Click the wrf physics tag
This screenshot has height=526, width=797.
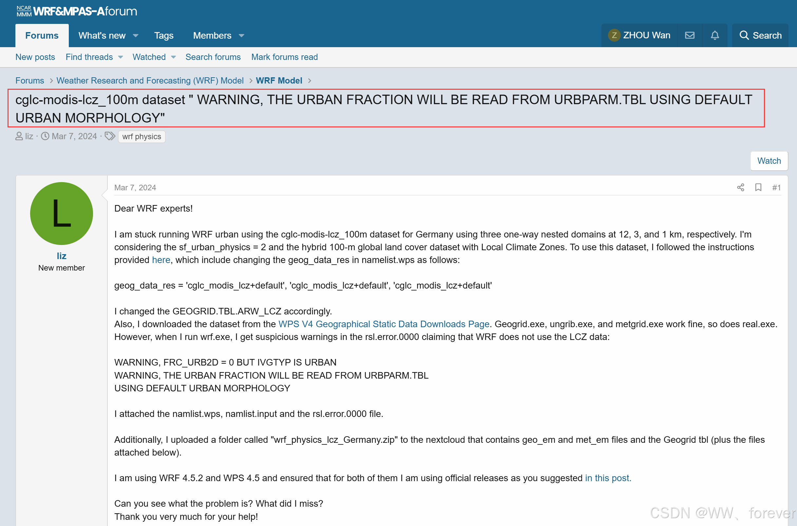[142, 137]
